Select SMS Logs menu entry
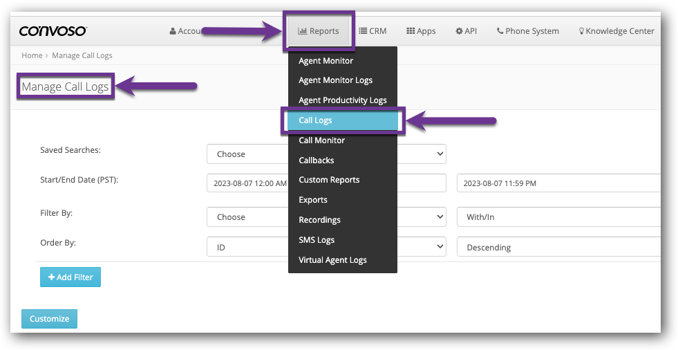This screenshot has height=350, width=678. click(343, 240)
